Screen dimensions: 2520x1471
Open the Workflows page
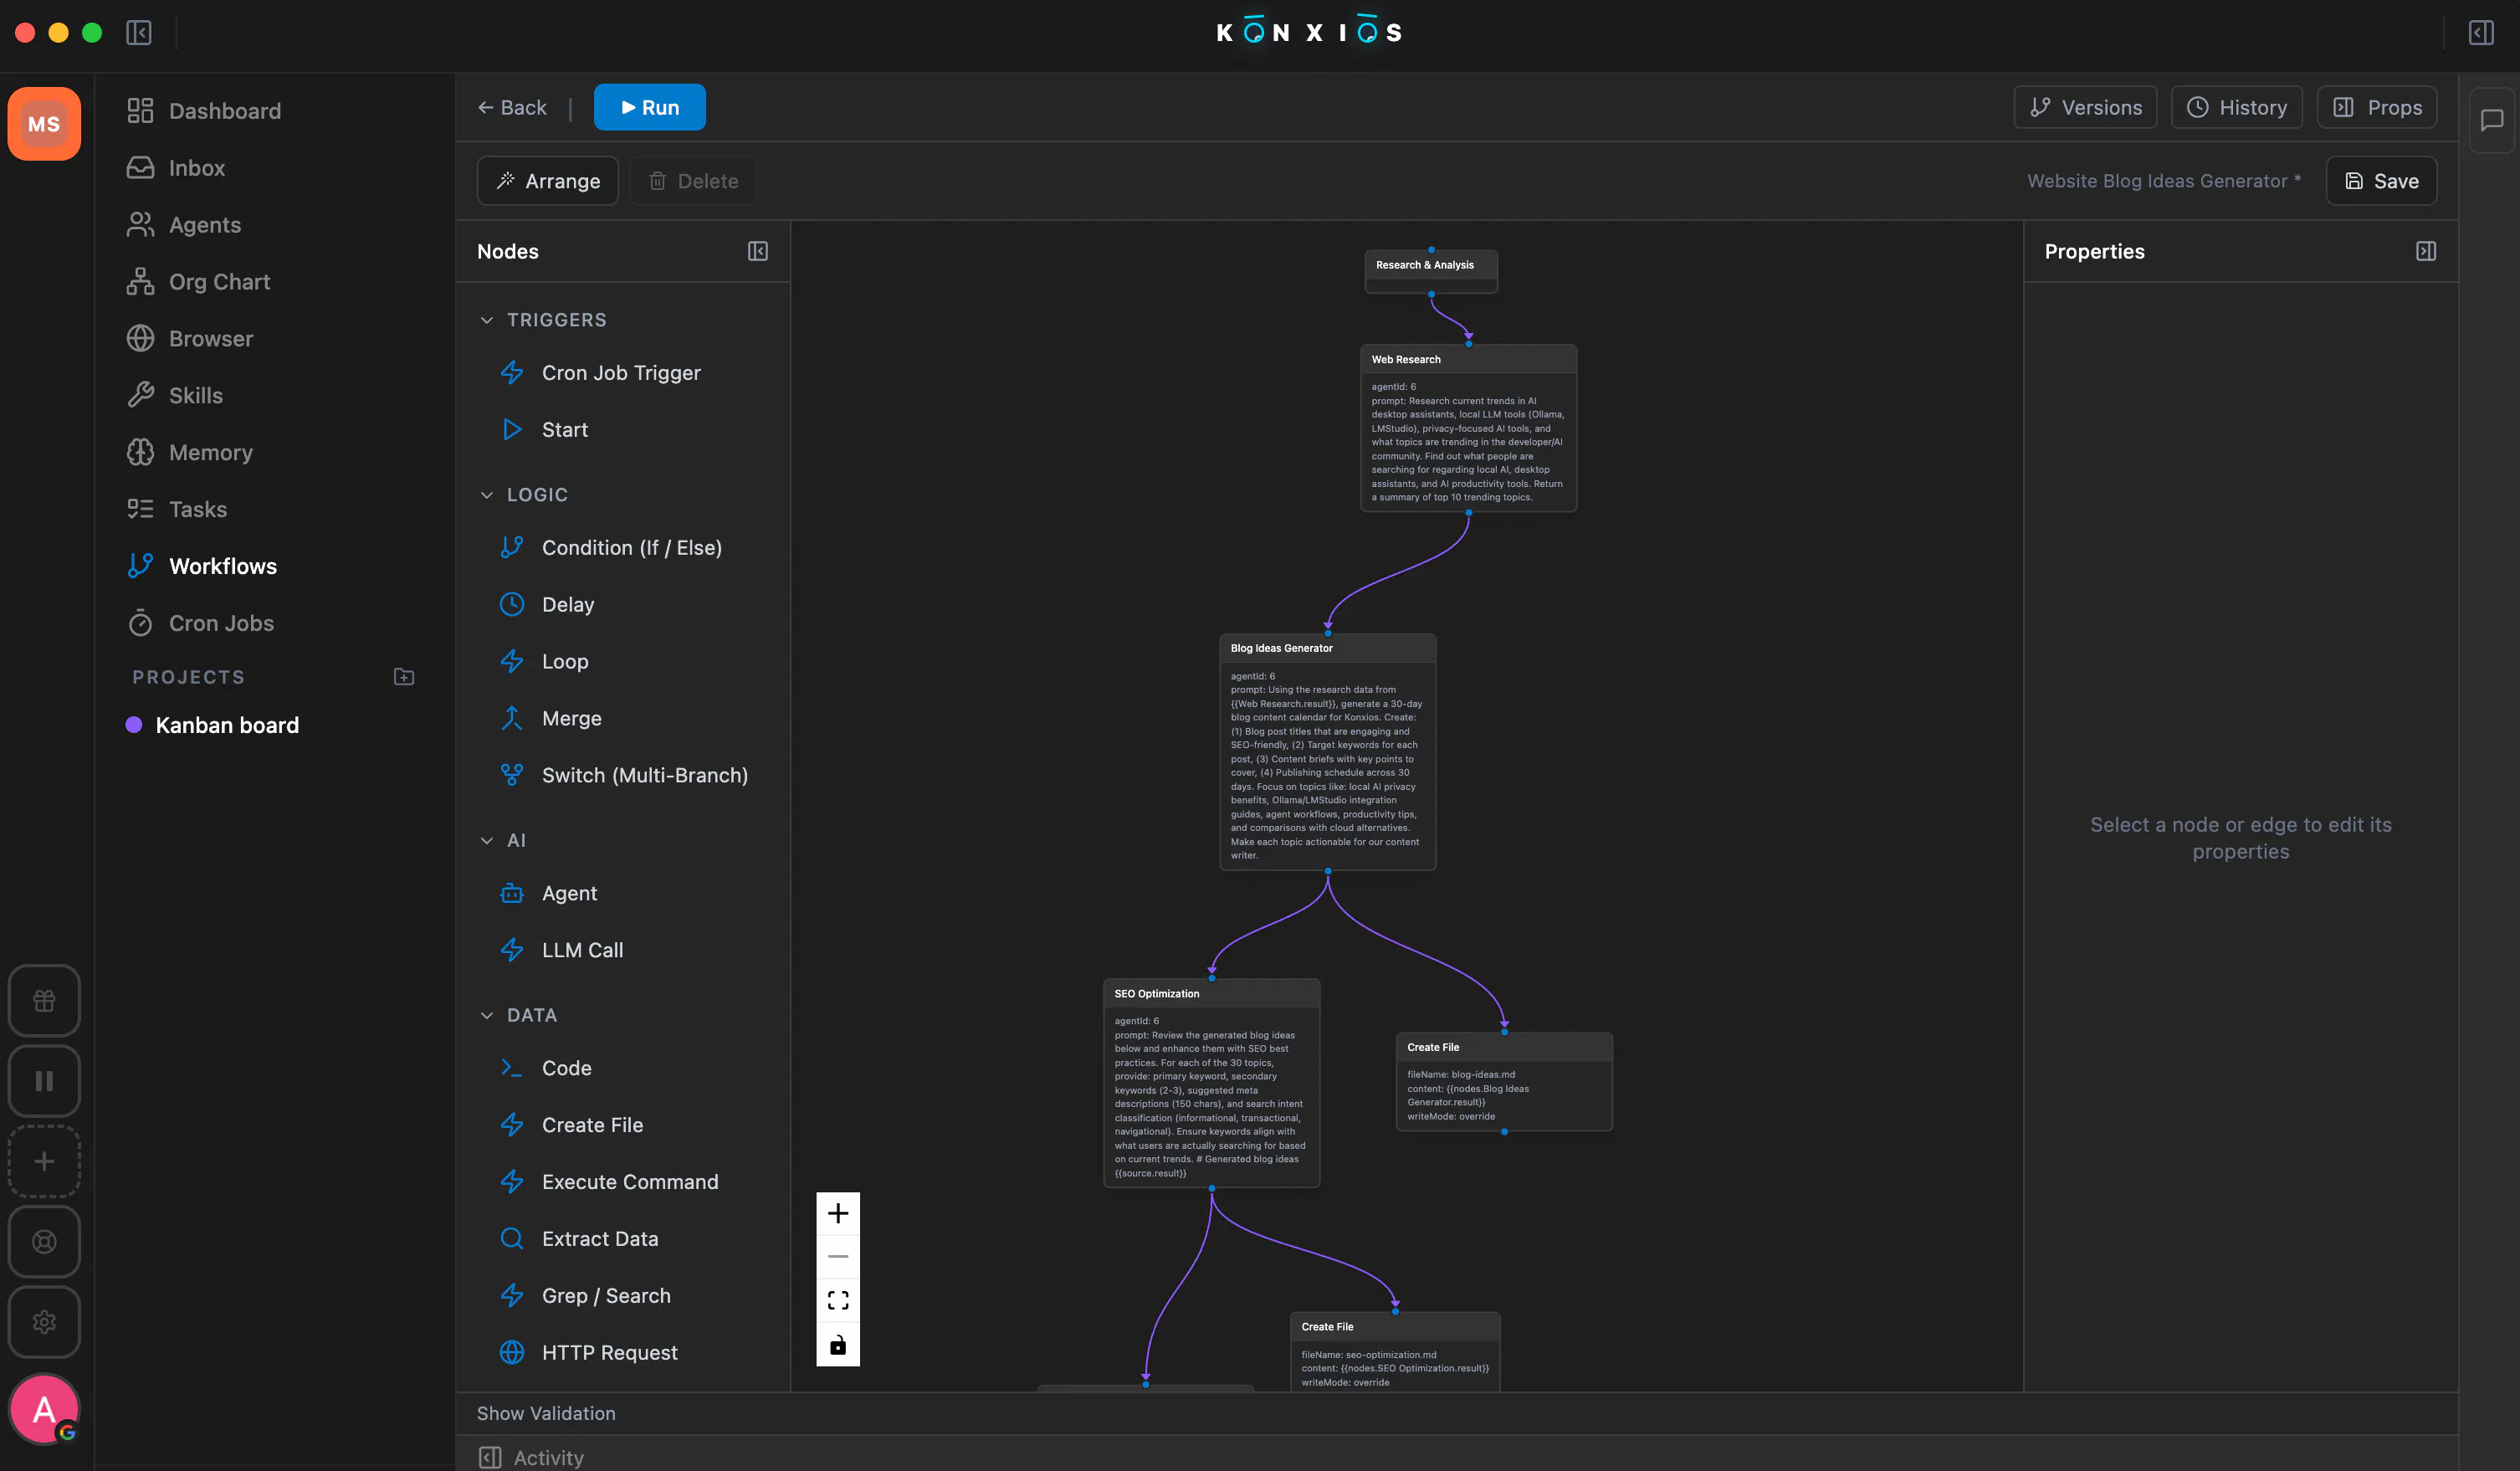pyautogui.click(x=202, y=566)
